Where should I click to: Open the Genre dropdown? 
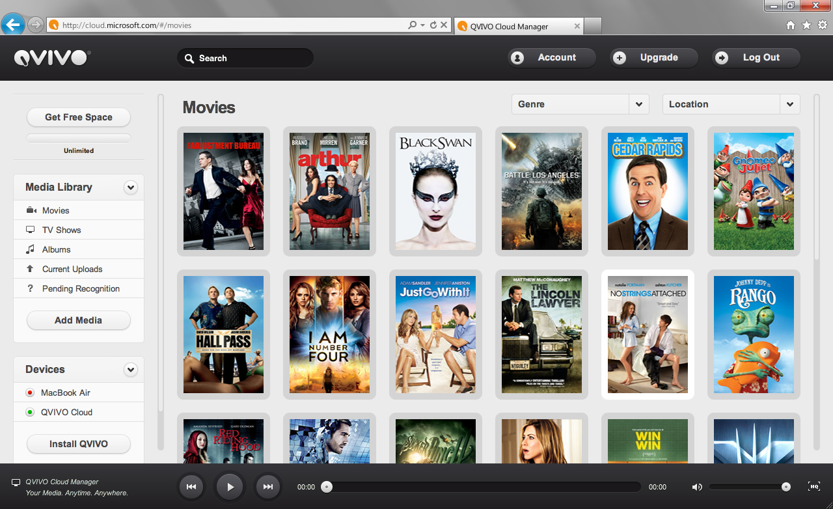[580, 104]
